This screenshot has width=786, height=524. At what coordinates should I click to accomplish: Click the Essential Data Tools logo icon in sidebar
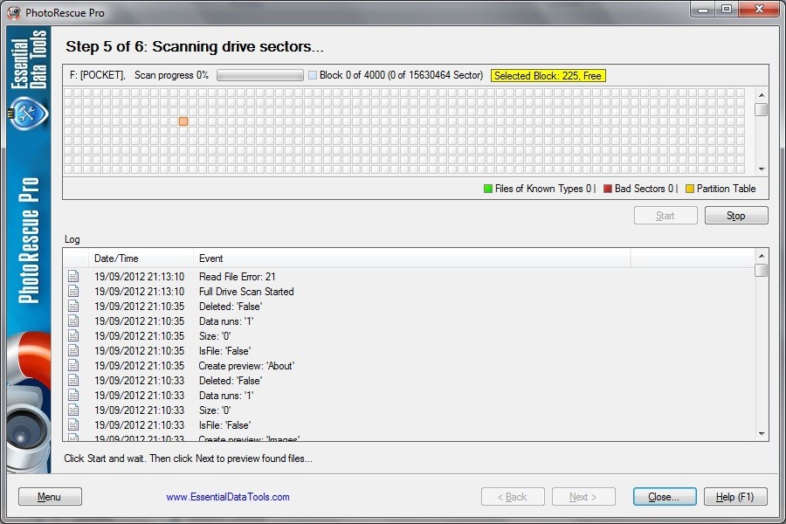coord(29,114)
